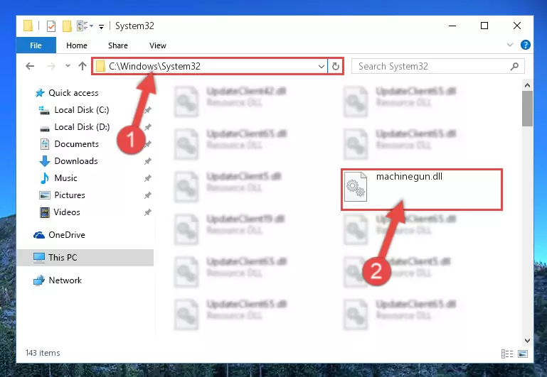Click the pin icon next to Videos
The image size is (547, 377).
coord(148,212)
